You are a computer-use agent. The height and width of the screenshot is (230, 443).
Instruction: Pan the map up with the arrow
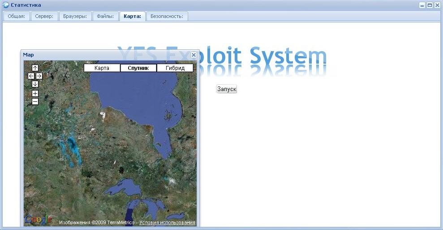point(35,68)
